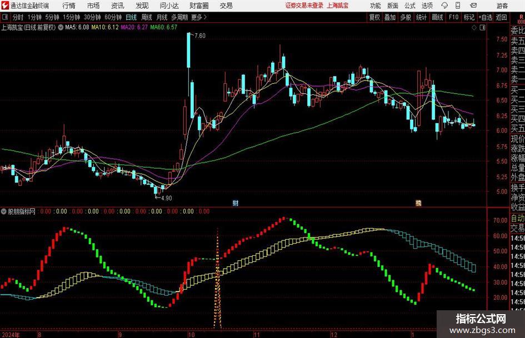The image size is (525, 338).
Task: Click the 上海凯宝 stock name in the title bar
Action: (x=338, y=6)
